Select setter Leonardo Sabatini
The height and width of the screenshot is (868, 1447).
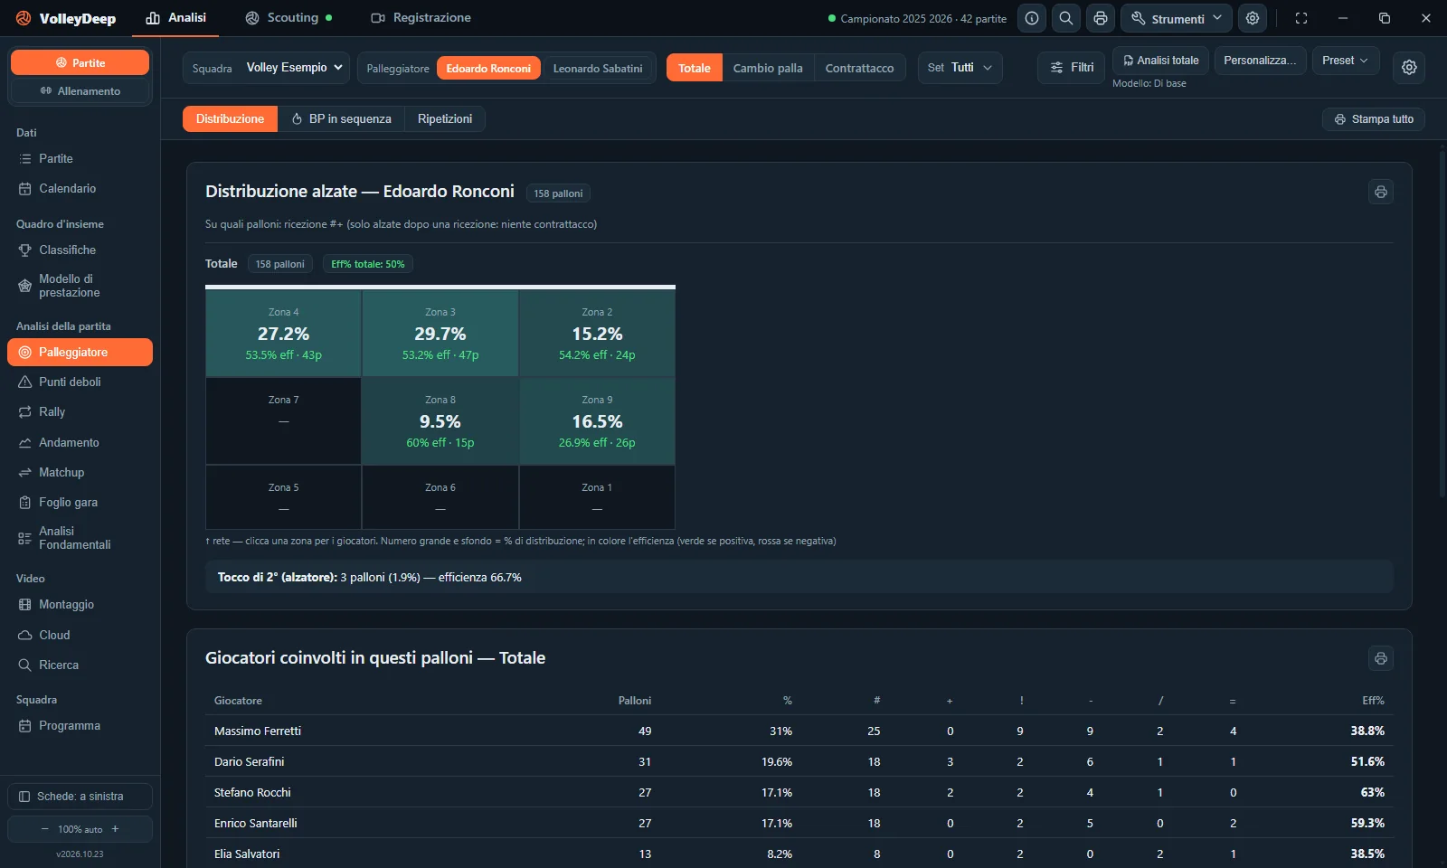coord(598,68)
